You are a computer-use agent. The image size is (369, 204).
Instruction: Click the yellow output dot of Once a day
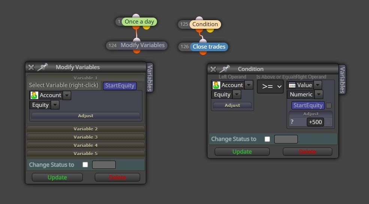[146, 28]
